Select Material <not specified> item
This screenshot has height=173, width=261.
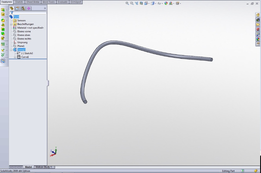coord(30,28)
